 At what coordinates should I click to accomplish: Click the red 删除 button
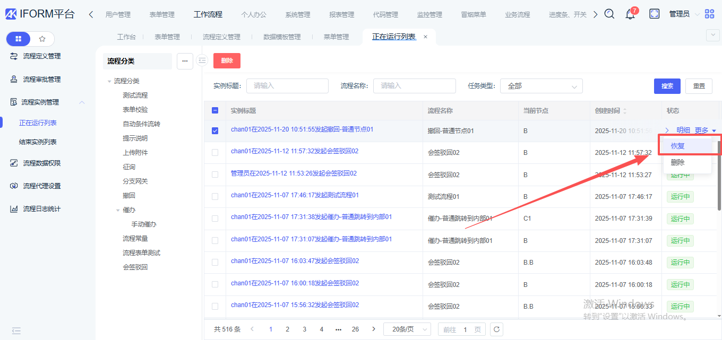point(227,60)
